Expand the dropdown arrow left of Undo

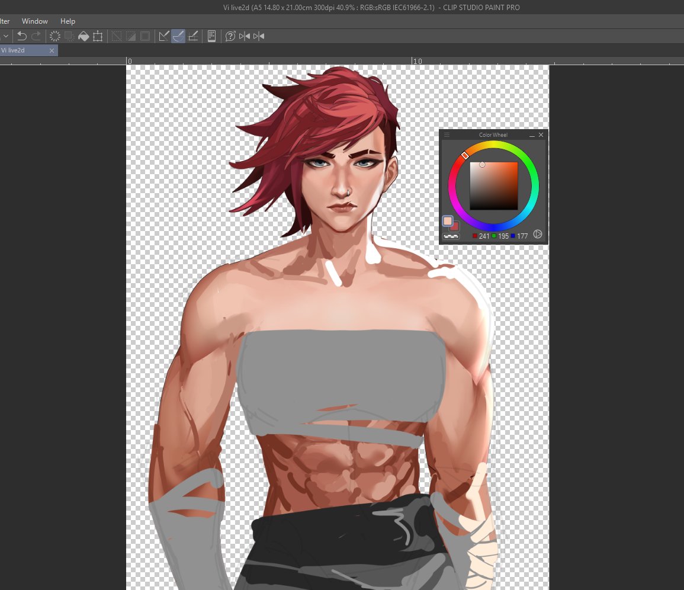pyautogui.click(x=6, y=36)
